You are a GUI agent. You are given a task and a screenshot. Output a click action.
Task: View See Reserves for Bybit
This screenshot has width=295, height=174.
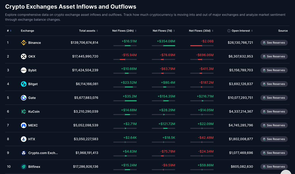click(x=274, y=70)
